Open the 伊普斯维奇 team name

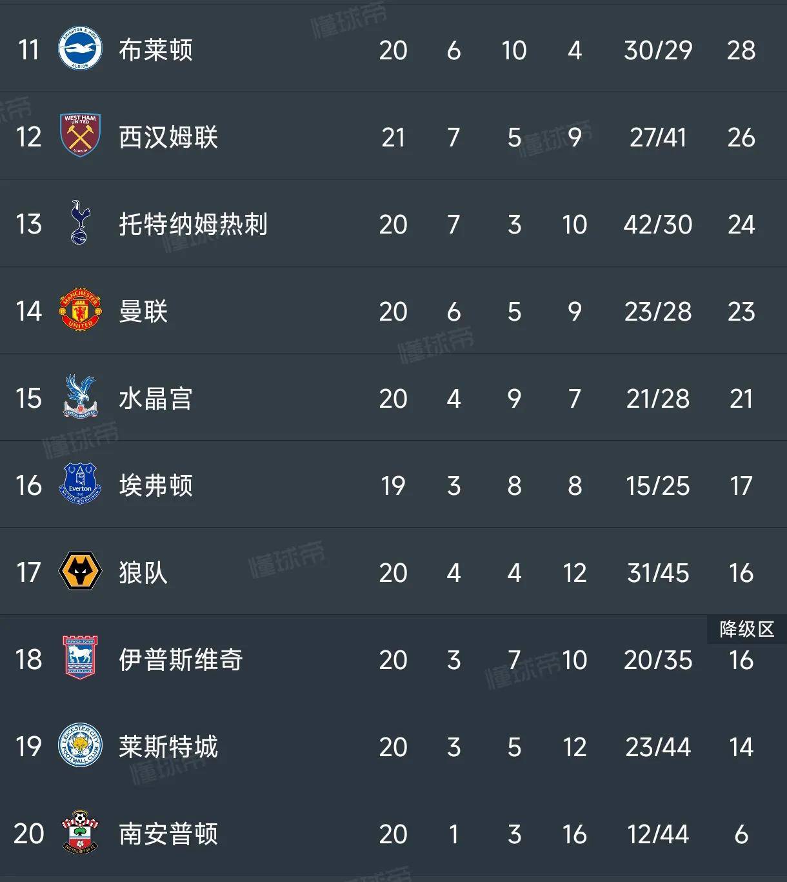pos(181,659)
